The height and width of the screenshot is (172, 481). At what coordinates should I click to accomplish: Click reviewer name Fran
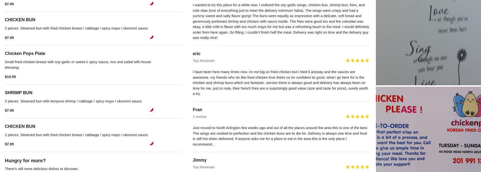[197, 110]
